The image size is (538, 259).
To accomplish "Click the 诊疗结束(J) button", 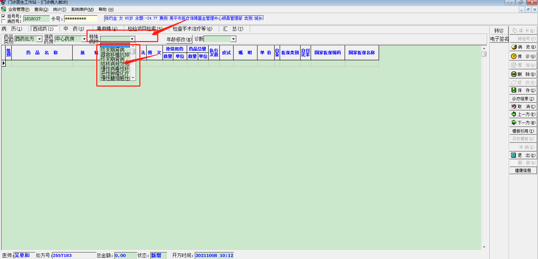I will tap(523, 99).
